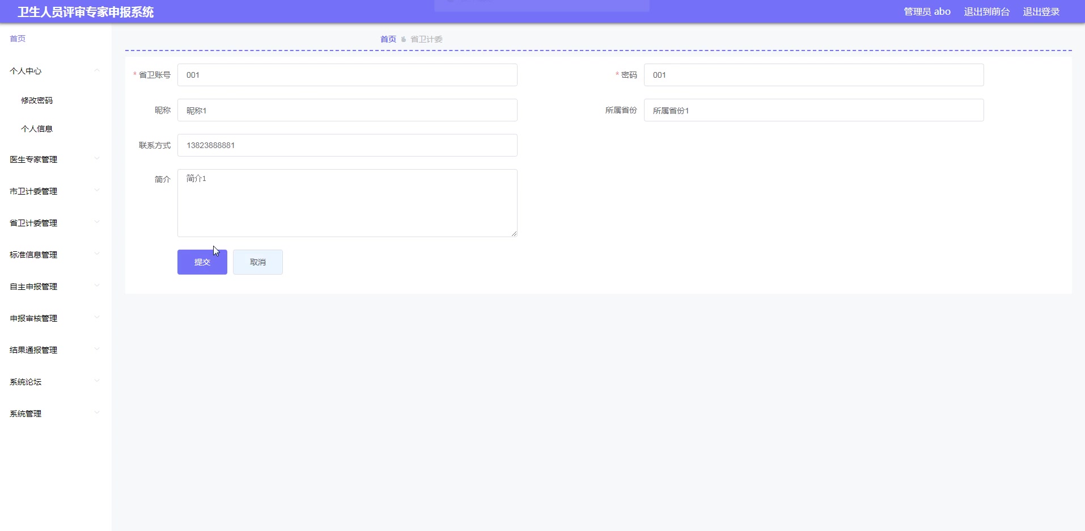Click 退出到前台 in the top bar

[986, 11]
